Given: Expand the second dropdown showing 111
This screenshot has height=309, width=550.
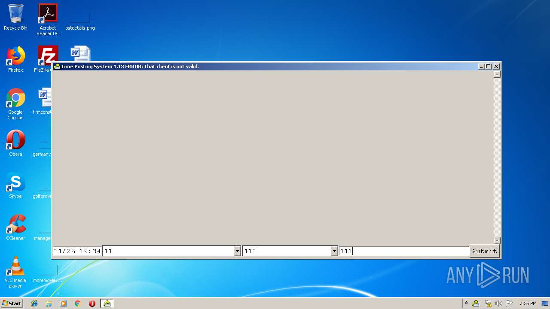Looking at the screenshot, I should pyautogui.click(x=334, y=251).
